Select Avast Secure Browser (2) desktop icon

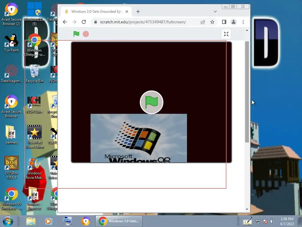tap(11, 14)
